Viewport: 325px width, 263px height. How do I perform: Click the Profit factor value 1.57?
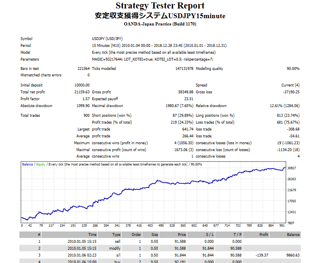pyautogui.click(x=86, y=99)
